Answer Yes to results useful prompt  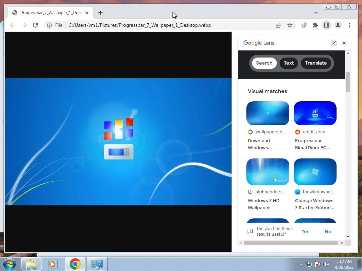point(305,231)
